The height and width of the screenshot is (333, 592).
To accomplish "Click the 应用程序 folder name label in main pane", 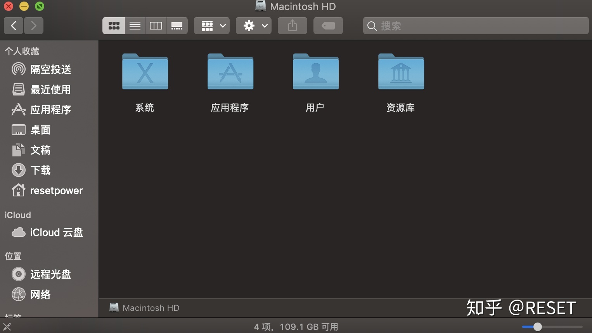I will (x=230, y=108).
